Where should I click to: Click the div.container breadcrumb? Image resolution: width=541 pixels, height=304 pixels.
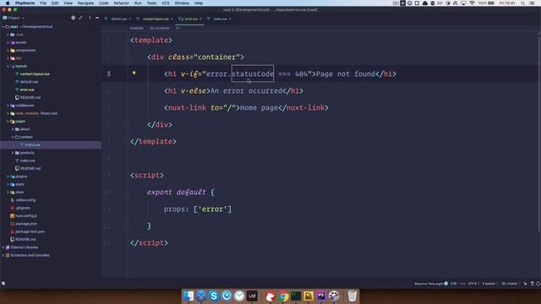pos(160,28)
